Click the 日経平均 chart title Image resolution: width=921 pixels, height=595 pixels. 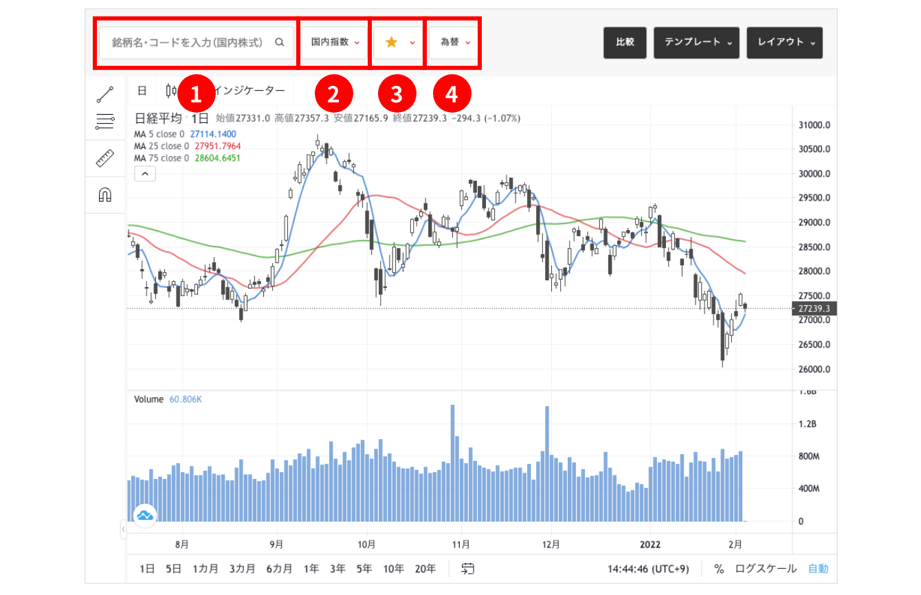point(158,118)
